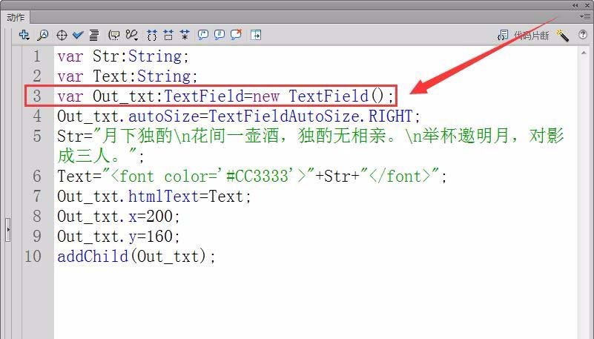This screenshot has width=594, height=339.
Task: Show code hint icon
Action: (113, 35)
